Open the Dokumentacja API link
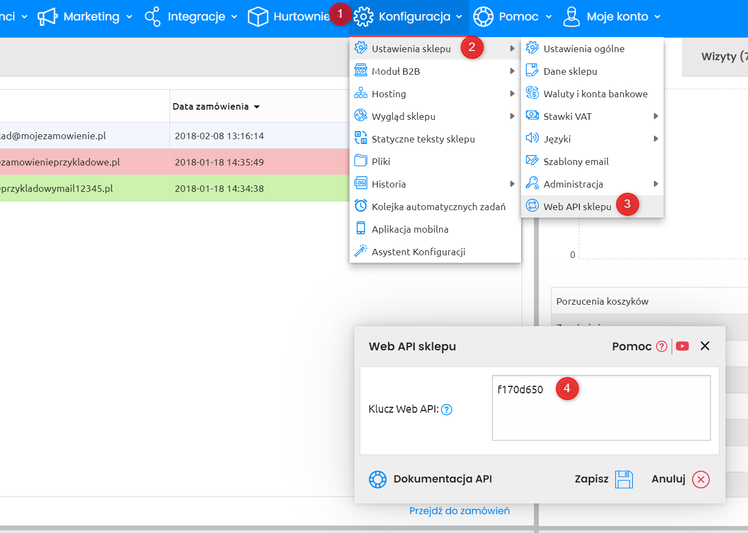 click(x=430, y=479)
